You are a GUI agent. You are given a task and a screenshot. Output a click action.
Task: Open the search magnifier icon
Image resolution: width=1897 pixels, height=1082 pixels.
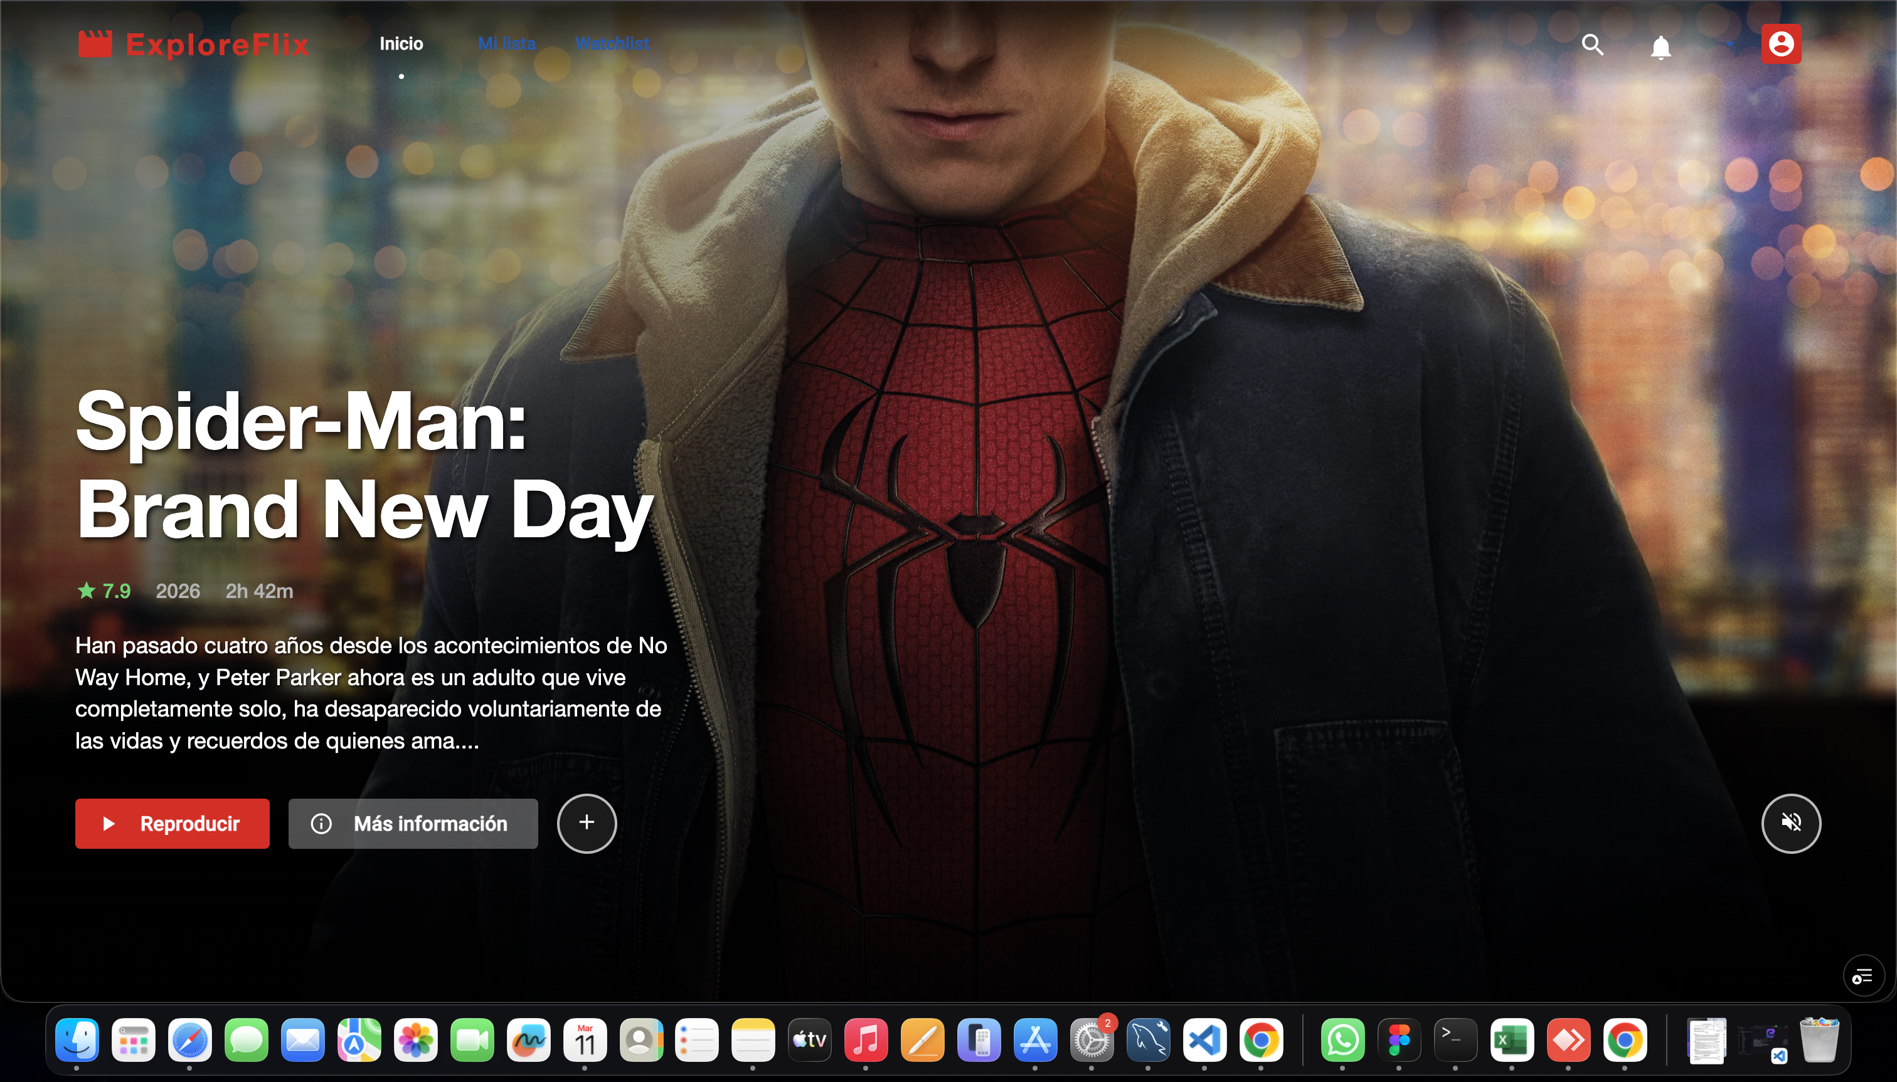(1592, 45)
